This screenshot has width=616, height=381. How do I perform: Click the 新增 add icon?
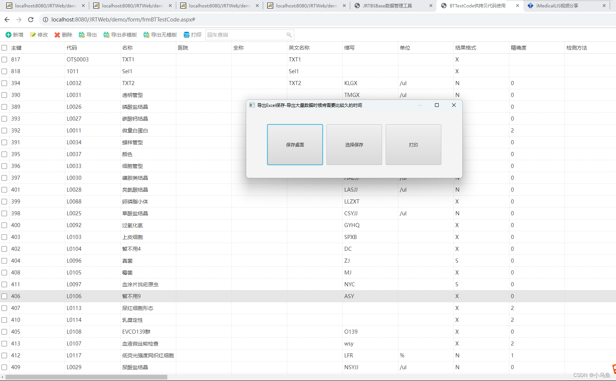point(8,35)
